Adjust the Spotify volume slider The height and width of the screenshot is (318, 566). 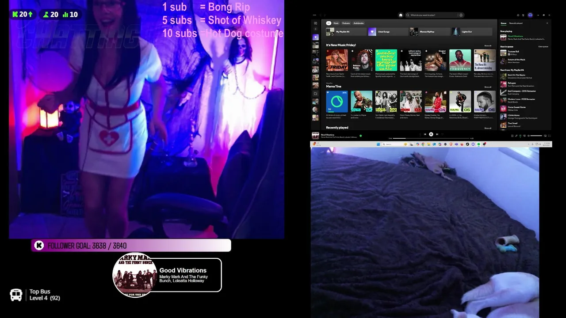tap(536, 136)
